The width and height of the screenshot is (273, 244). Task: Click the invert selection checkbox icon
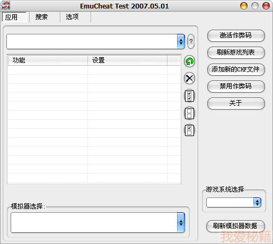tap(189, 130)
